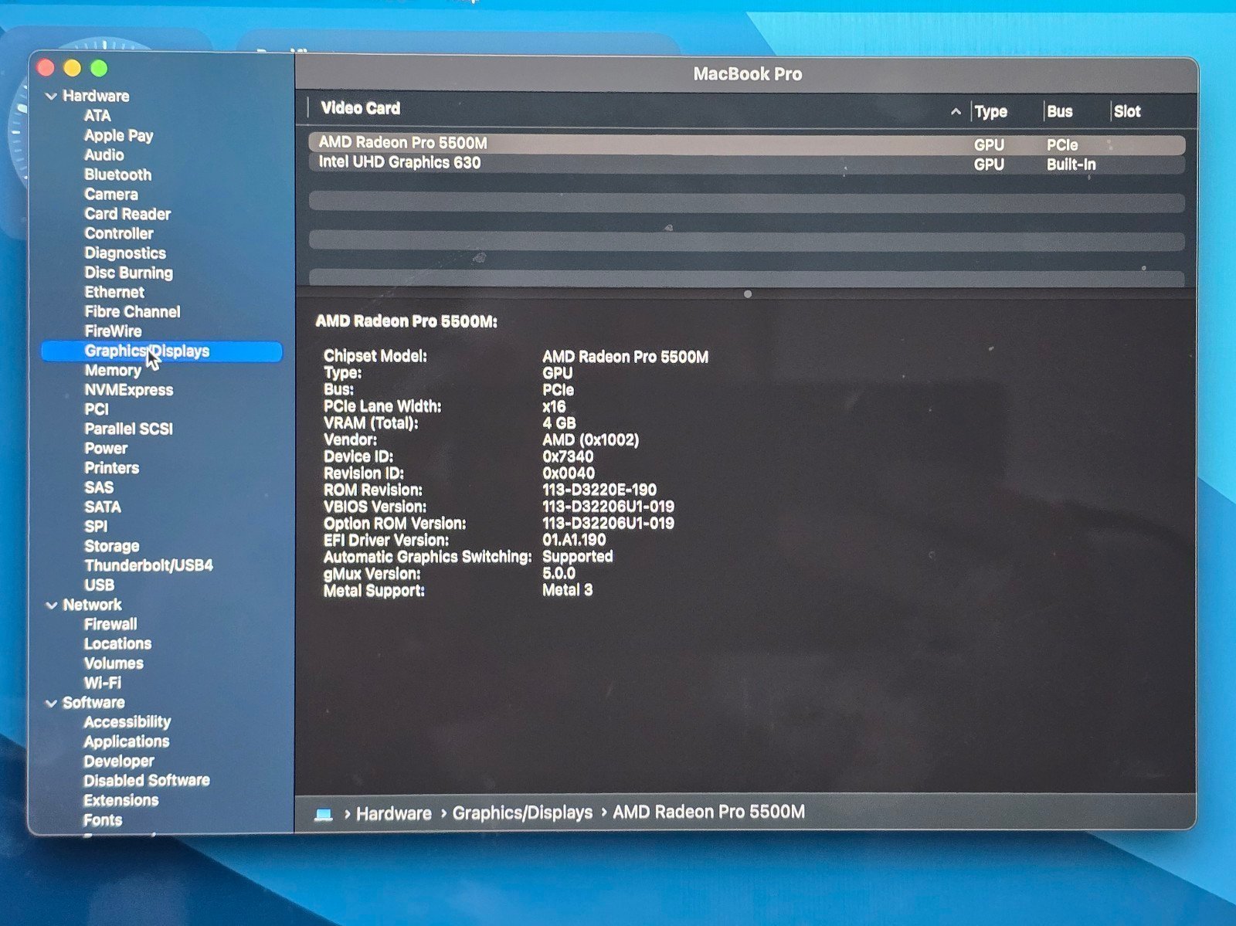Select Apple Pay in the sidebar
Viewport: 1236px width, 926px height.
(119, 136)
